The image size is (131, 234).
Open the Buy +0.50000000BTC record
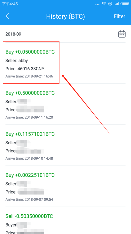tap(65, 104)
